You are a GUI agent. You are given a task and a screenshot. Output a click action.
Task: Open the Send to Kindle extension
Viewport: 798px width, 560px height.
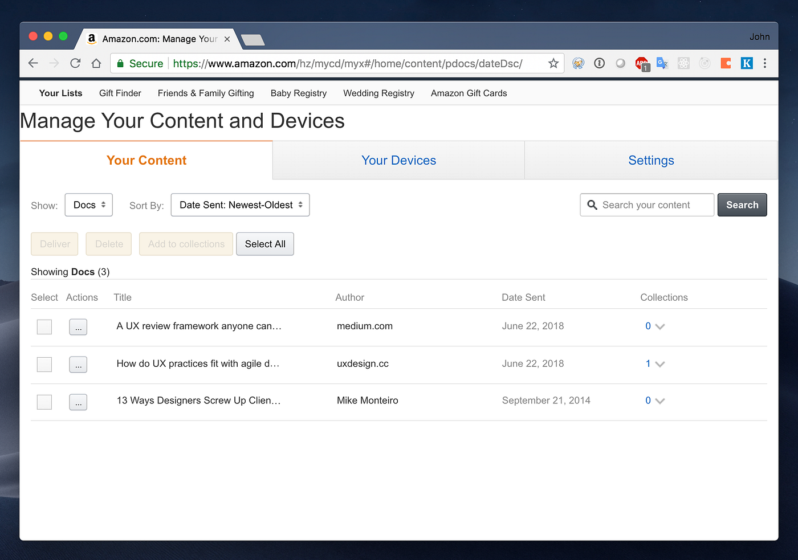click(x=747, y=63)
